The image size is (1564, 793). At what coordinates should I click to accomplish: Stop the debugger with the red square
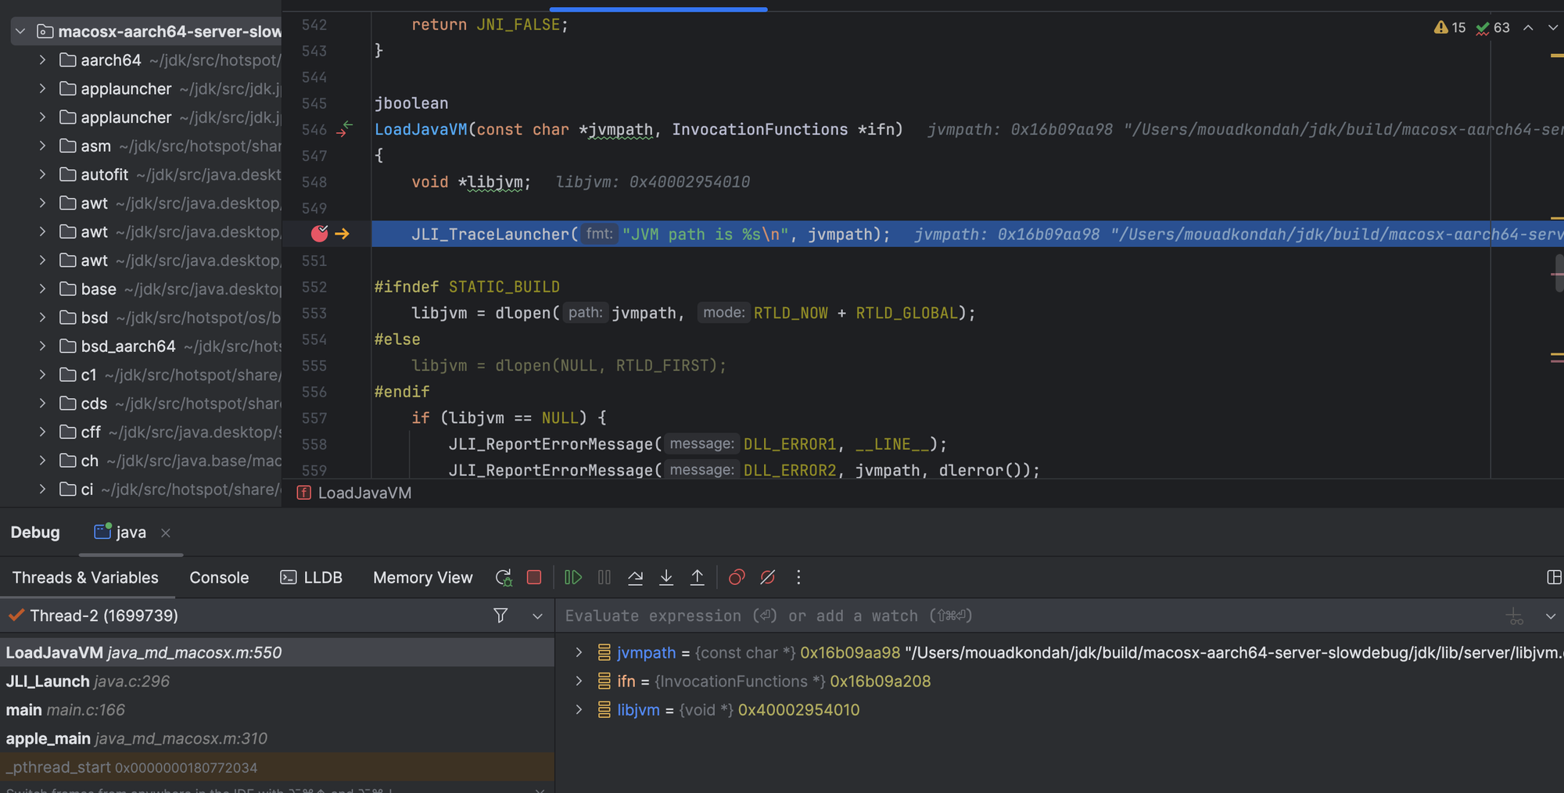point(534,577)
